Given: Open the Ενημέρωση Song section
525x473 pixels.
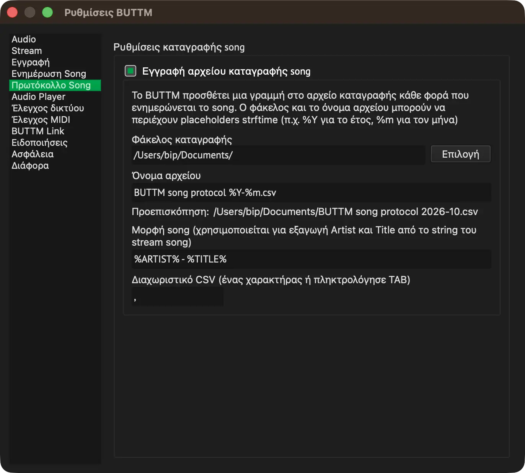Looking at the screenshot, I should point(55,74).
